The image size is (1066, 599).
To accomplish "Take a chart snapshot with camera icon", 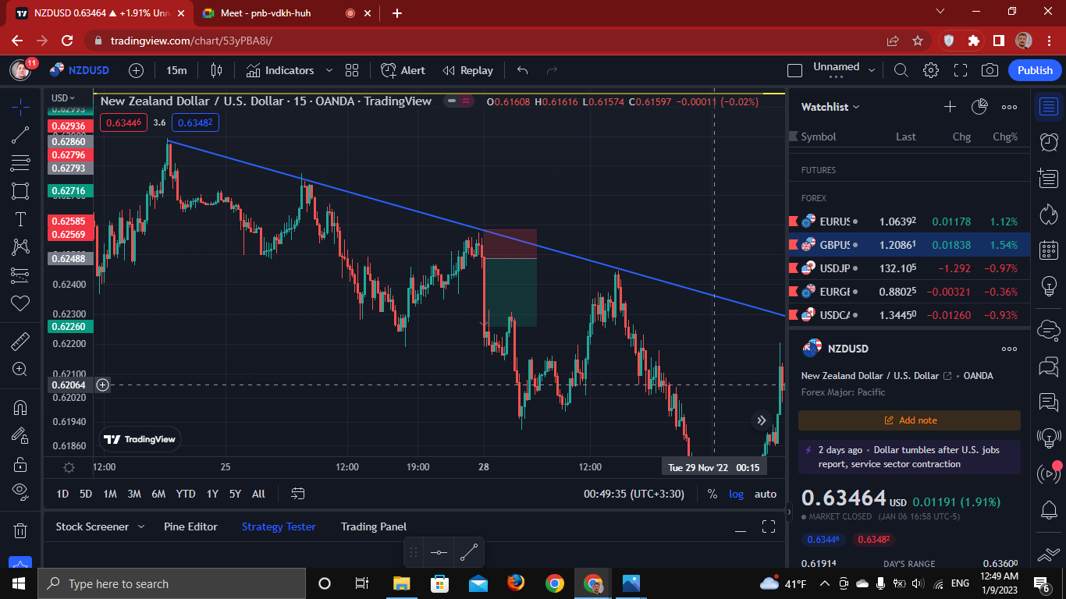I will 990,70.
